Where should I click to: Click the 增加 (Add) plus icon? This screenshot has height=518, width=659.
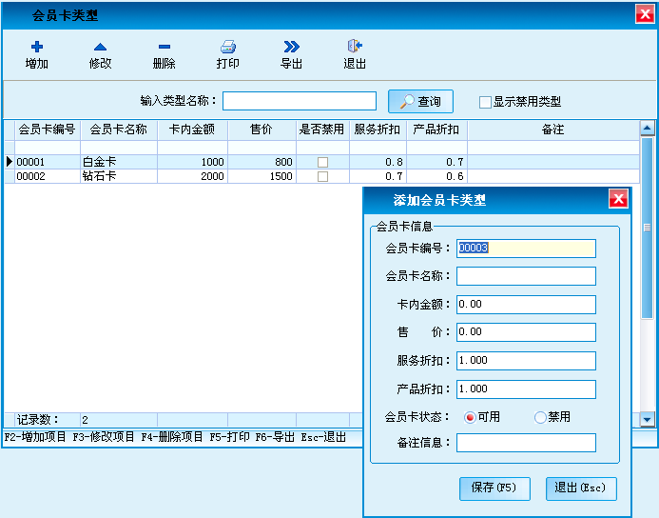tap(37, 47)
